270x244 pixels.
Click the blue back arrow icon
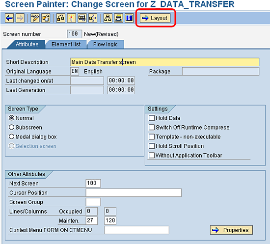click(9, 18)
